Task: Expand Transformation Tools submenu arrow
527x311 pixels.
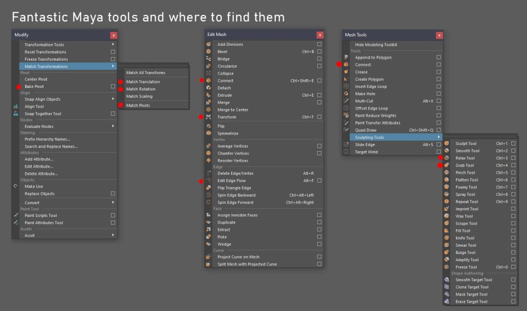Action: point(113,44)
